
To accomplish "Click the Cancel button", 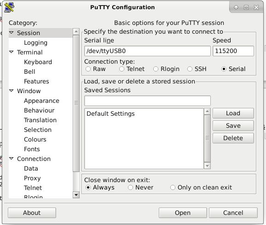I will (x=233, y=213).
